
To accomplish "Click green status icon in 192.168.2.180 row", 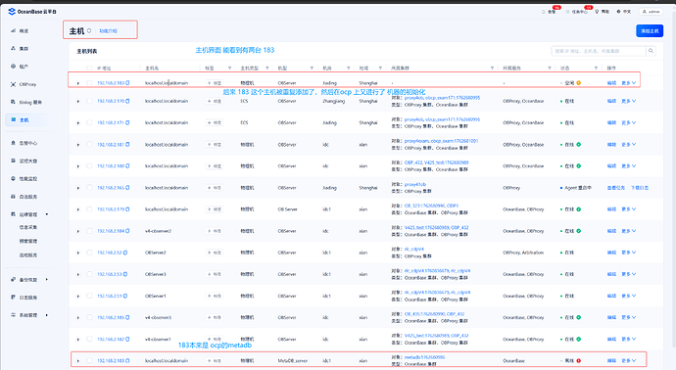I will point(579,165).
